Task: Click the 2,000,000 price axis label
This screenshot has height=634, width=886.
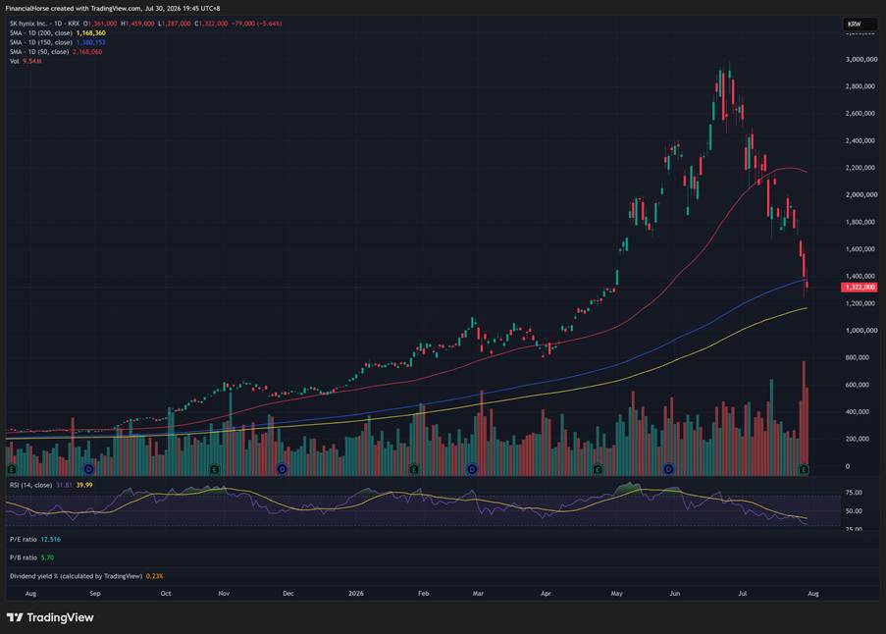Action: pos(861,194)
